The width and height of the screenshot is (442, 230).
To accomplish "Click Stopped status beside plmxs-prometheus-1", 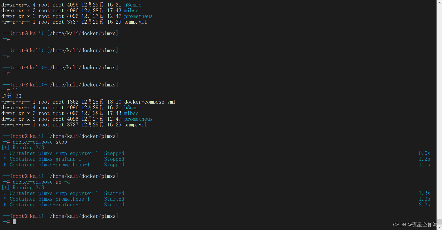I will (x=114, y=165).
